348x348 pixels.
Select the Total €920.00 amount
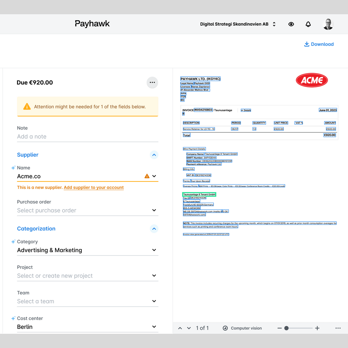tap(330, 135)
